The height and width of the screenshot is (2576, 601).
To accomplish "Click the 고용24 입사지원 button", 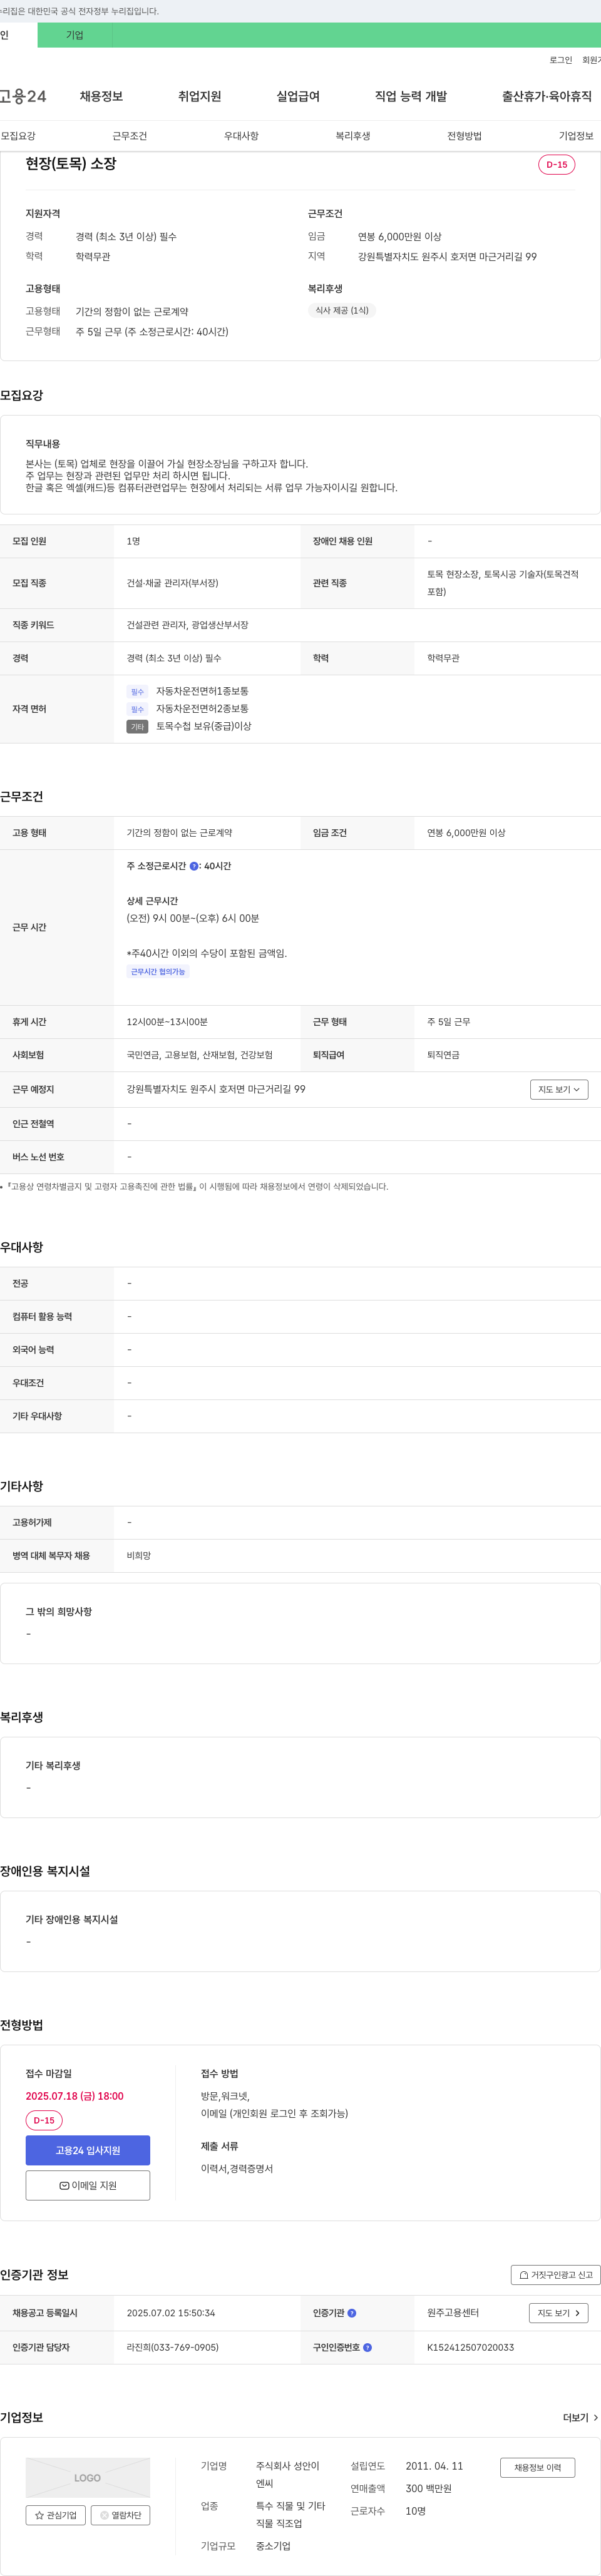I will pos(88,2151).
